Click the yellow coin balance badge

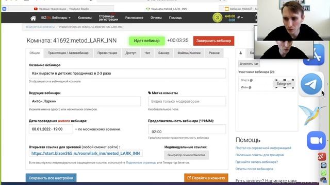click(x=217, y=18)
